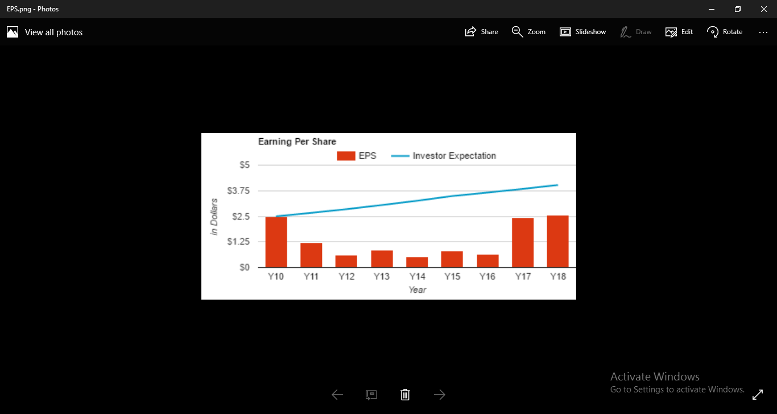Start a Slideshow of the photo
This screenshot has width=777, height=414.
pyautogui.click(x=582, y=31)
